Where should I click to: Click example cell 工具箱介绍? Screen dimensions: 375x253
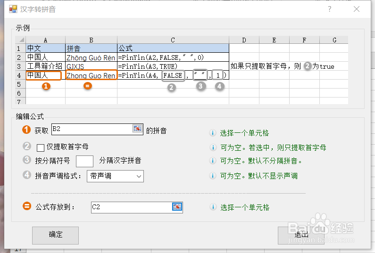(45, 66)
